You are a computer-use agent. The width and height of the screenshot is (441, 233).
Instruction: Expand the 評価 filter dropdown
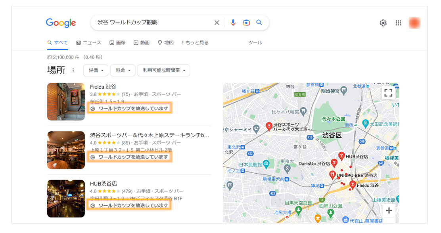pyautogui.click(x=96, y=70)
